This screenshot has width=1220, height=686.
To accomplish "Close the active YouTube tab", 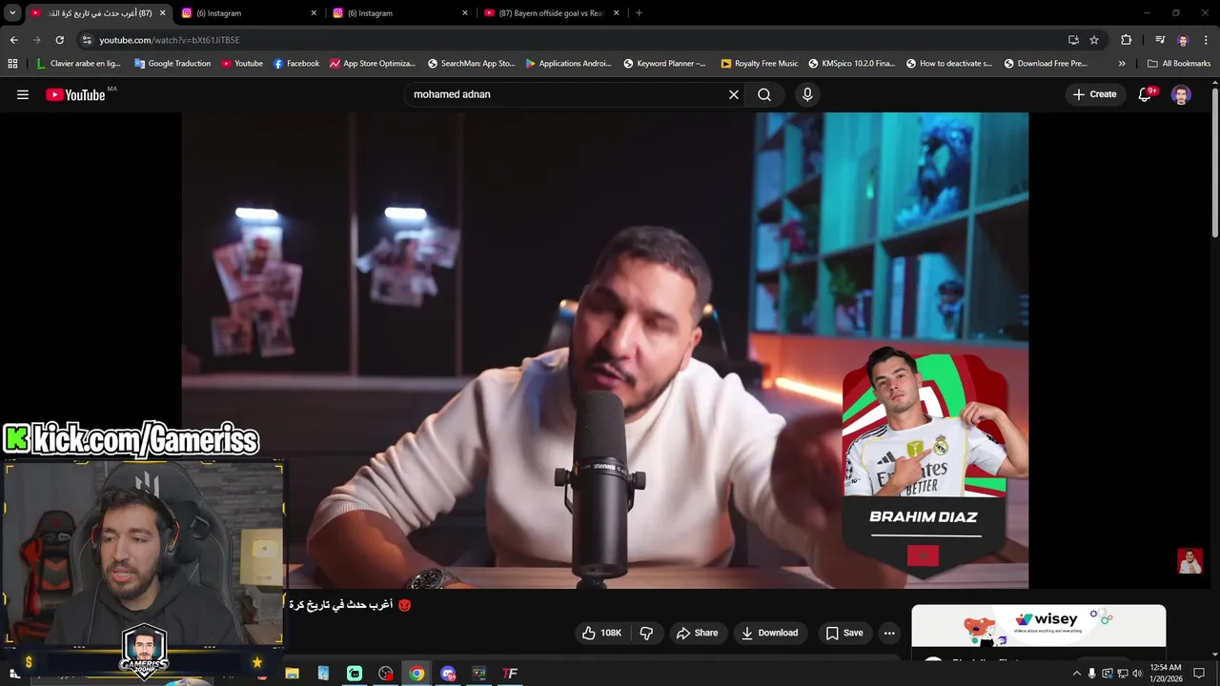I will point(163,13).
